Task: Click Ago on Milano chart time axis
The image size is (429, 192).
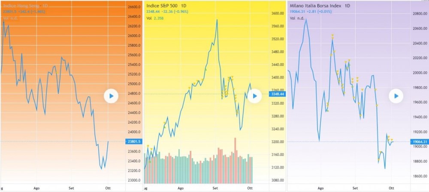Action: 320,188
